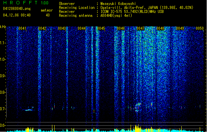207x132 pixels.
Task: Select the version number 1.00
Action: (45, 3)
